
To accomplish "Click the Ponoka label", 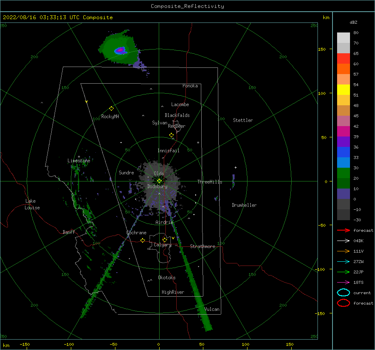I will 190,86.
